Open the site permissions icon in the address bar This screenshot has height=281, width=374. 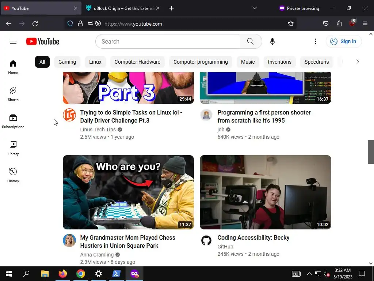click(x=91, y=24)
